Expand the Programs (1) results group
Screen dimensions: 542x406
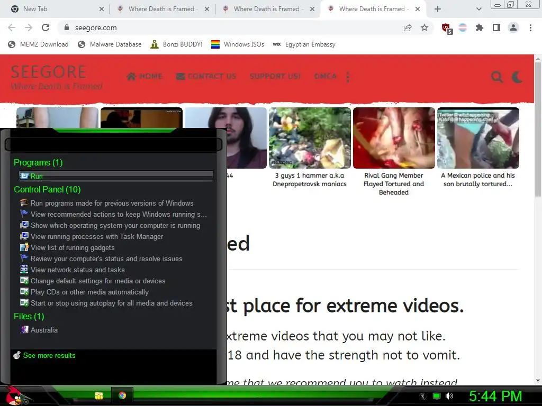click(x=38, y=162)
